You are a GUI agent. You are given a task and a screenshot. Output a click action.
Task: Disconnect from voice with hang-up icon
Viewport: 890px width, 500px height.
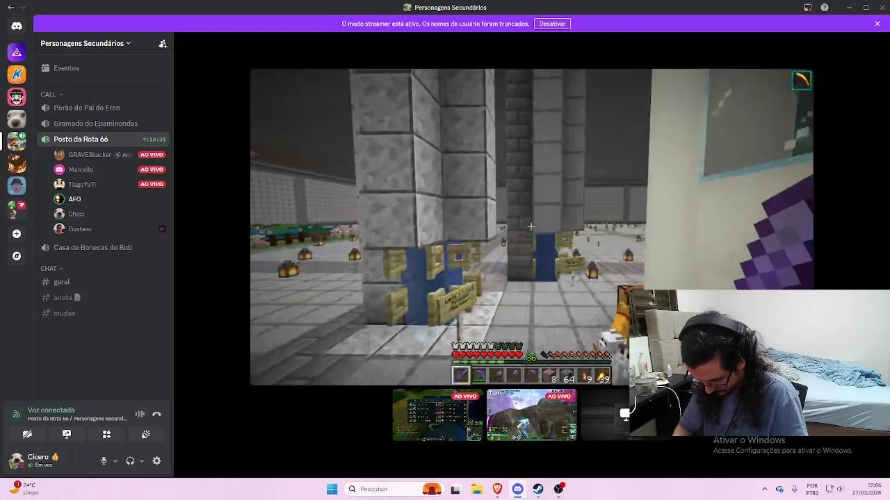(156, 414)
